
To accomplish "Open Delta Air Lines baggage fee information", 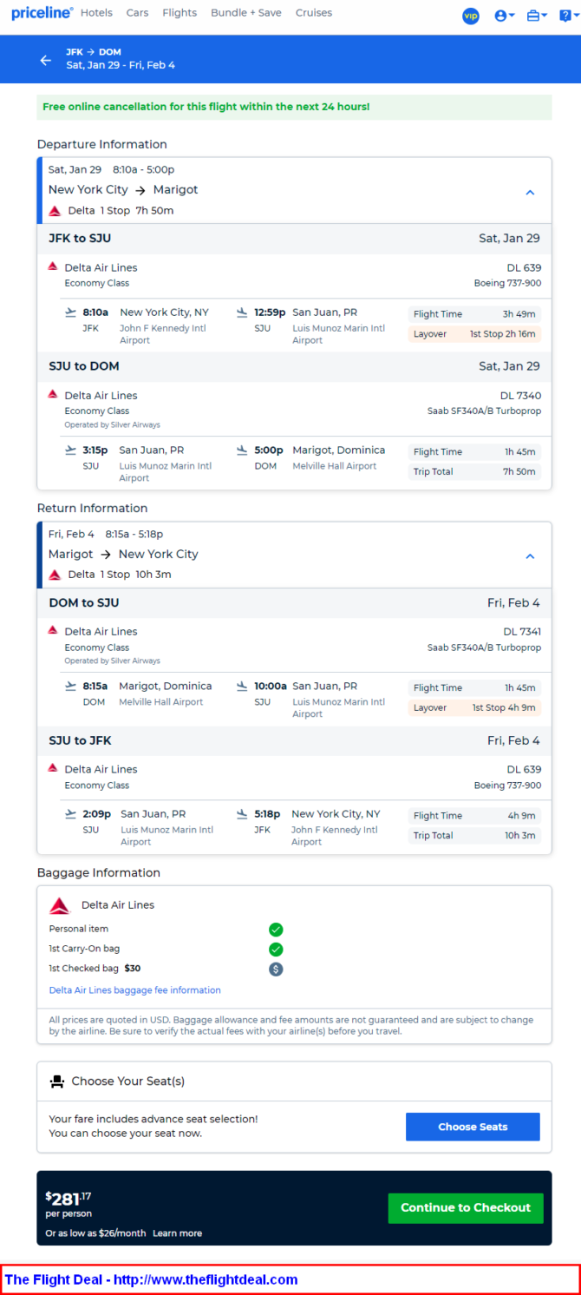I will pos(134,990).
